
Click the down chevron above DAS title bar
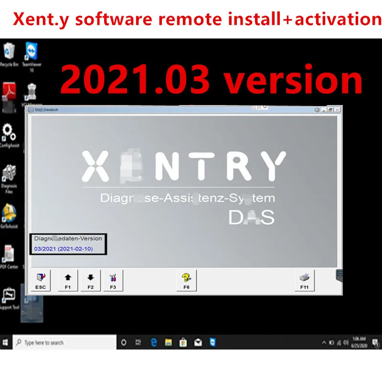(265, 107)
